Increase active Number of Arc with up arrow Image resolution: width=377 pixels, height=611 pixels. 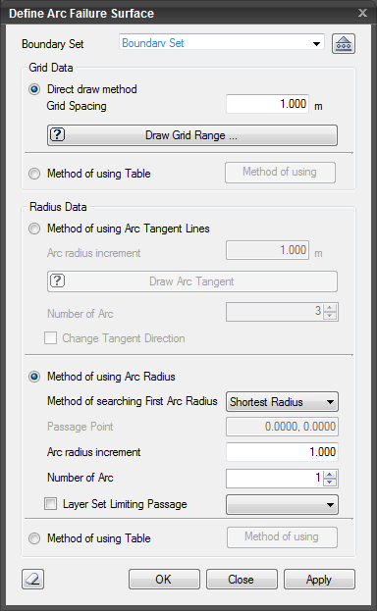[330, 475]
